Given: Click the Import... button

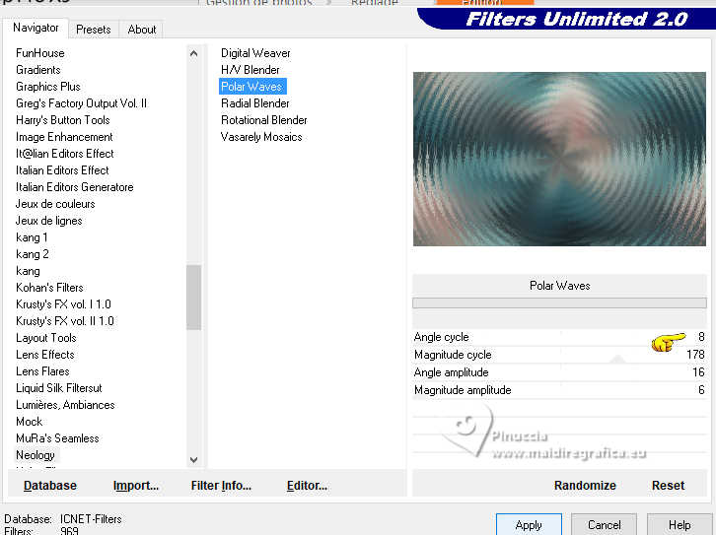Looking at the screenshot, I should [x=136, y=486].
